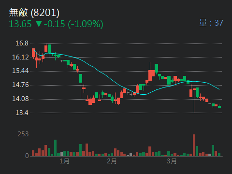Click the tall green volume bar before 1月
The width and height of the screenshot is (232, 174).
point(55,148)
